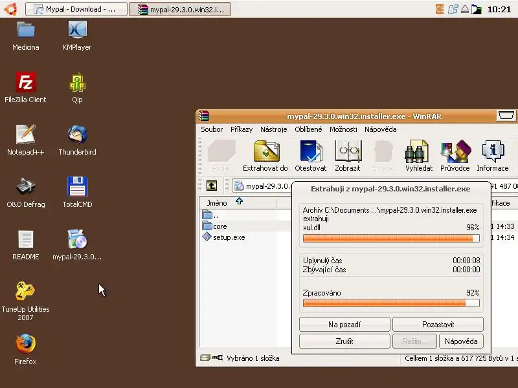Click the mypal-29.3.0 archive path field
This screenshot has width=518, height=388.
point(263,186)
